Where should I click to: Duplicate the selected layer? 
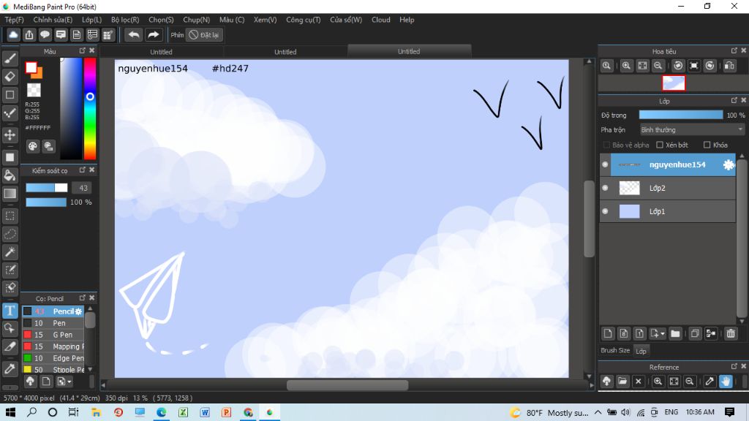click(695, 333)
